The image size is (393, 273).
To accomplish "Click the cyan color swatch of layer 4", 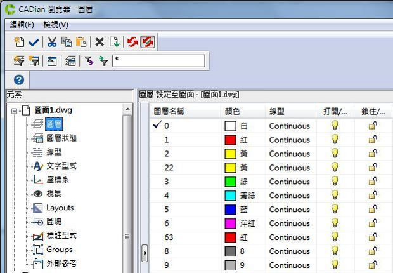I will [230, 196].
